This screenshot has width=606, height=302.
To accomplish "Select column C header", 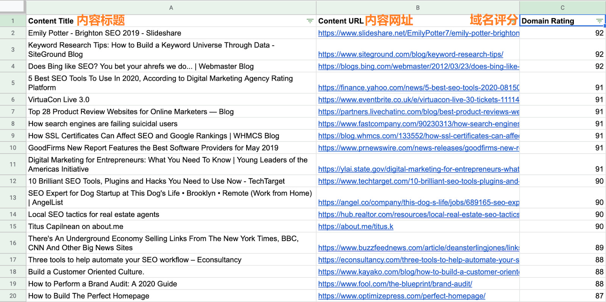I will click(562, 8).
